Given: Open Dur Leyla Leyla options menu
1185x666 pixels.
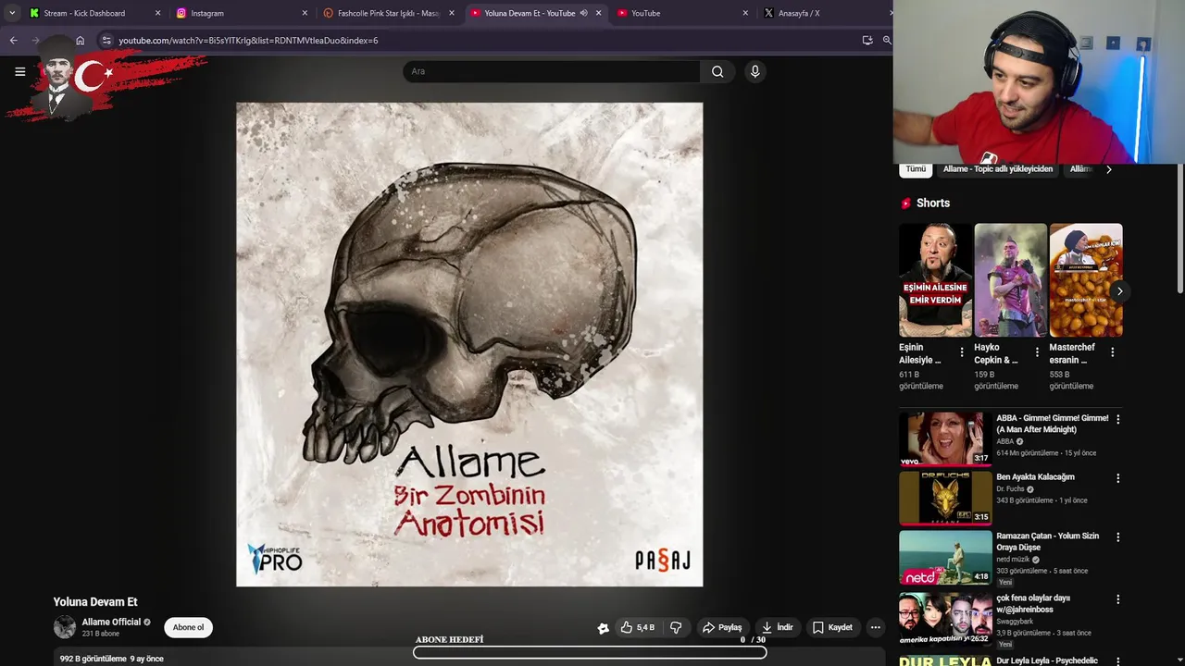Looking at the screenshot, I should [1117, 661].
